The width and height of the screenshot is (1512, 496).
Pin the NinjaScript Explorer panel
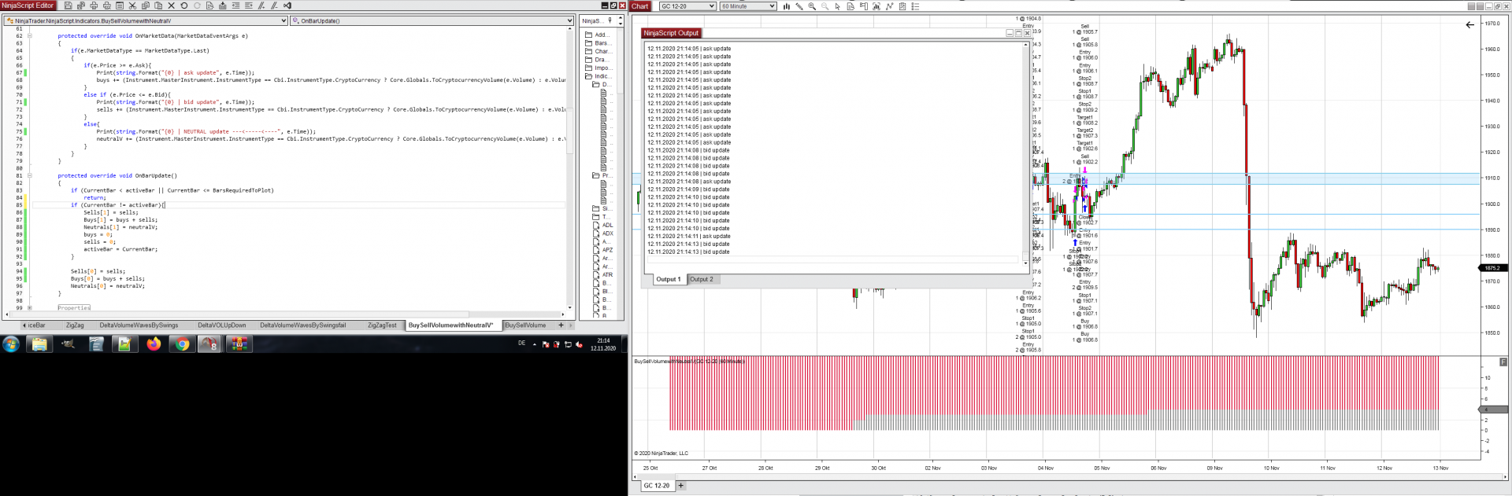tap(609, 20)
